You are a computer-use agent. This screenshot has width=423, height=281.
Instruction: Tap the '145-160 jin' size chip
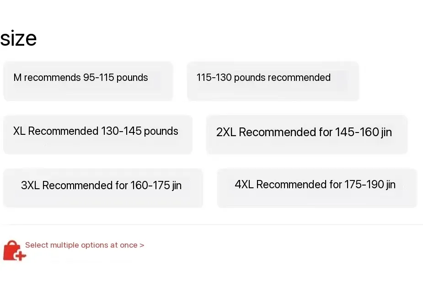[x=306, y=134]
